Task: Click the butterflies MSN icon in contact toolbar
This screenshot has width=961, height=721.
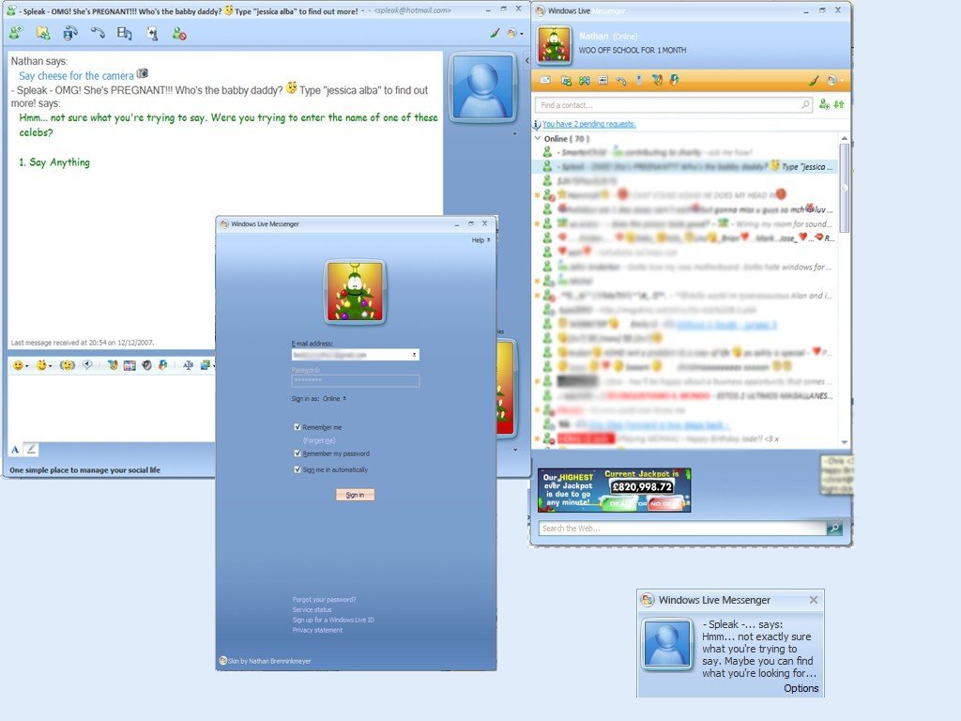Action: pyautogui.click(x=585, y=81)
